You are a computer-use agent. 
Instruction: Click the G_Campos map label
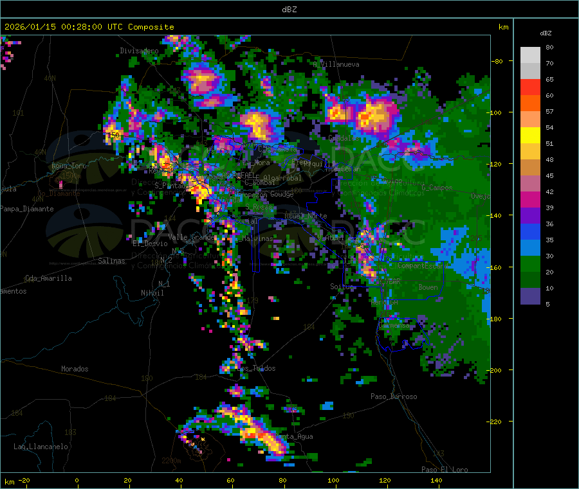[437, 188]
